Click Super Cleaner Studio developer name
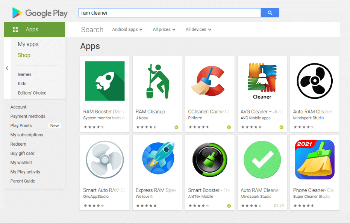 pyautogui.click(x=312, y=196)
